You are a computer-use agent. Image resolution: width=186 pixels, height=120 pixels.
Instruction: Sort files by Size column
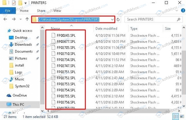click(168, 29)
